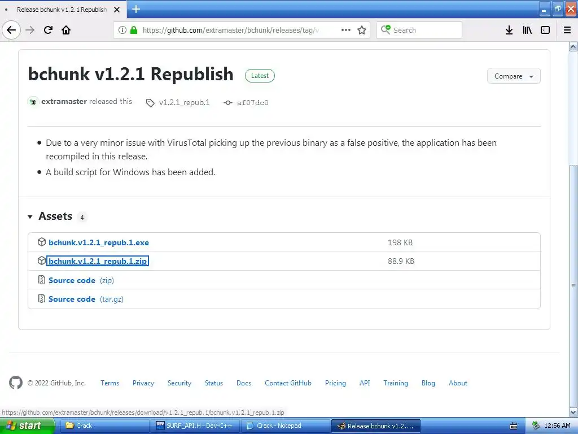This screenshot has height=434, width=578.
Task: Download bchunk.v1.2.1_repub.1.zip
Action: 98,261
